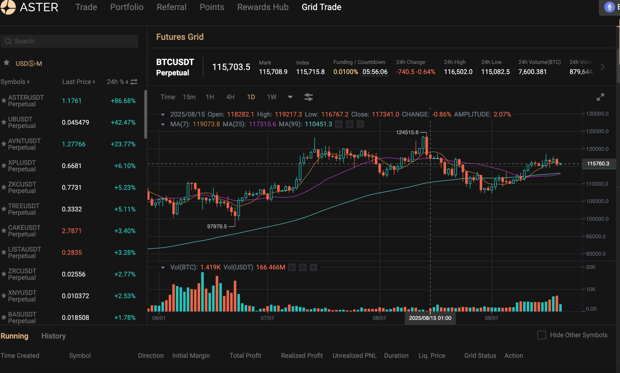Open chart indicator settings sliders icon
This screenshot has height=373, width=620.
(x=309, y=97)
